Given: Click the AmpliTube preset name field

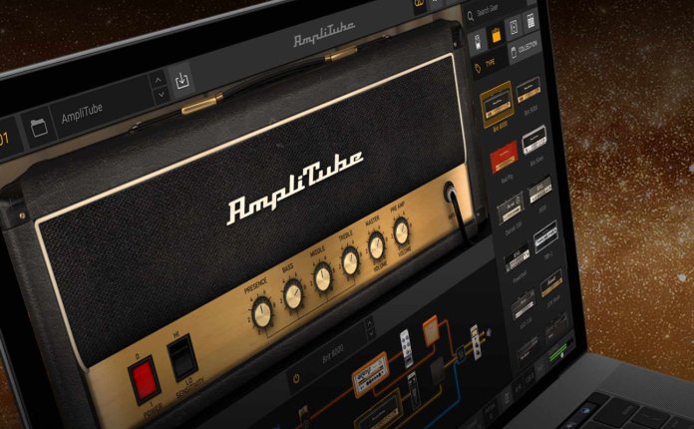Looking at the screenshot, I should (x=98, y=115).
